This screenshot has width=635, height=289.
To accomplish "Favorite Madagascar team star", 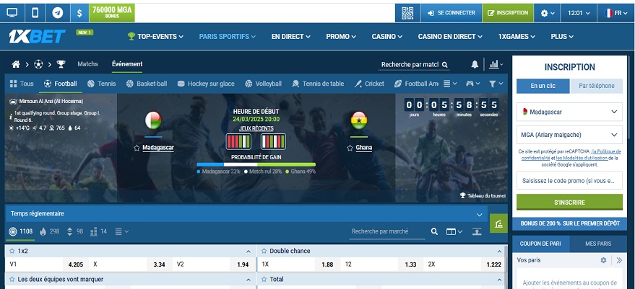I will 137,148.
